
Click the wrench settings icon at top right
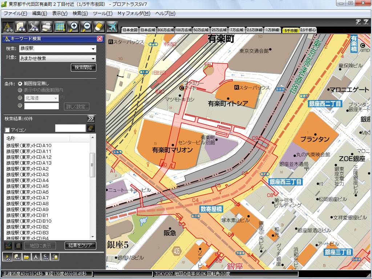(358, 22)
